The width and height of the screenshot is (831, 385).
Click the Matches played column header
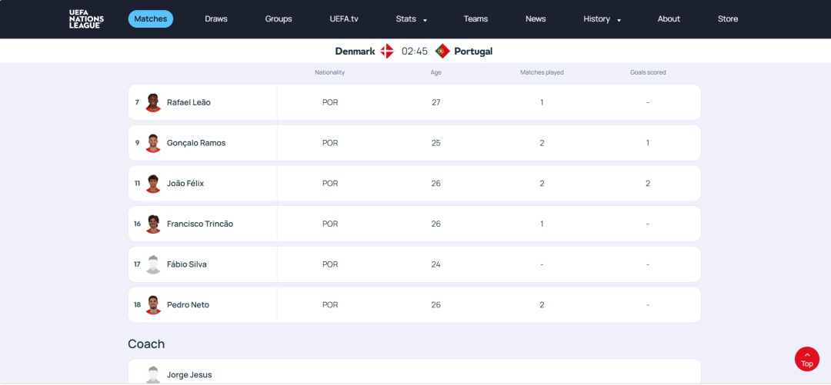(x=542, y=72)
